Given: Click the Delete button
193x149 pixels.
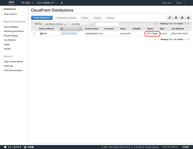Looking at the screenshot, I should [x=85, y=18].
